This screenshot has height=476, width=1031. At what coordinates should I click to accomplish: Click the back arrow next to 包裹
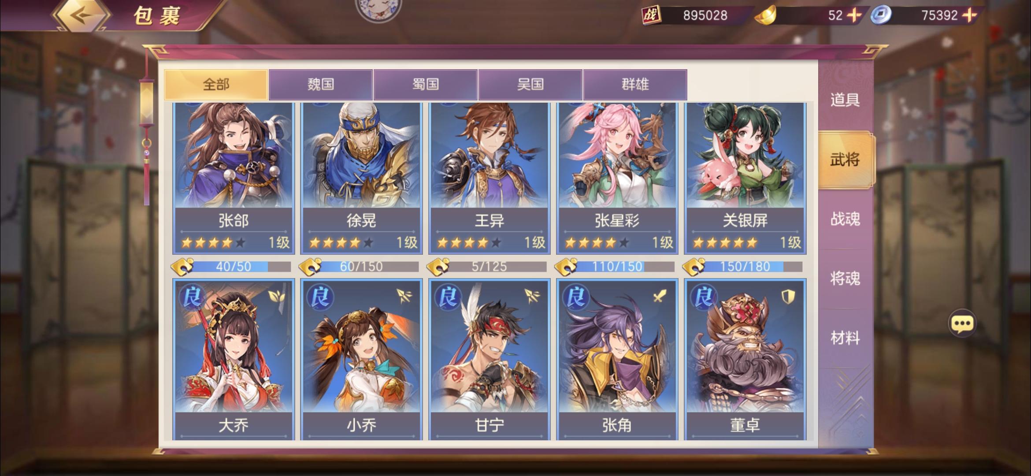pos(82,16)
